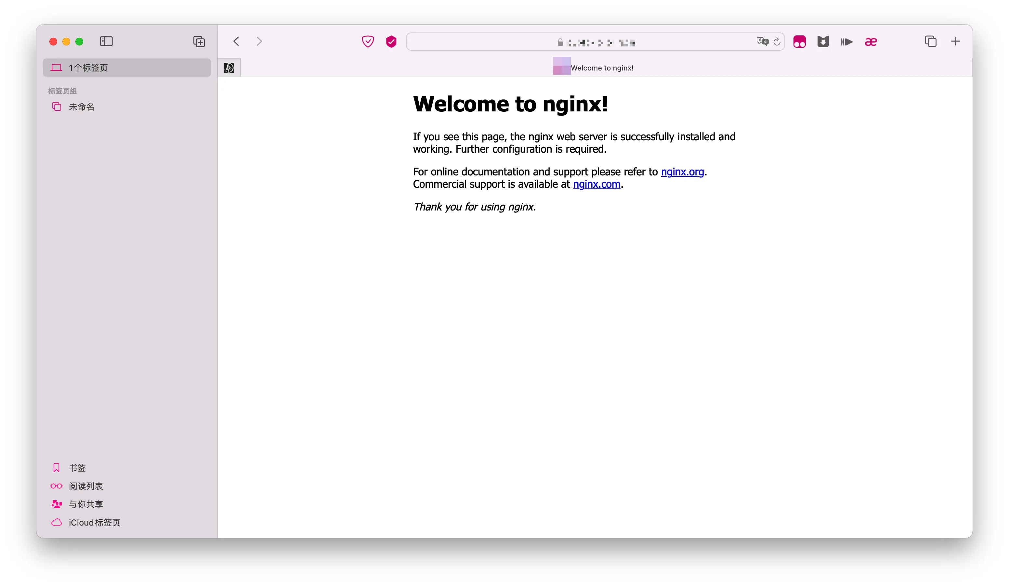The image size is (1009, 586).
Task: Toggle the sidebar visibility
Action: pos(106,41)
